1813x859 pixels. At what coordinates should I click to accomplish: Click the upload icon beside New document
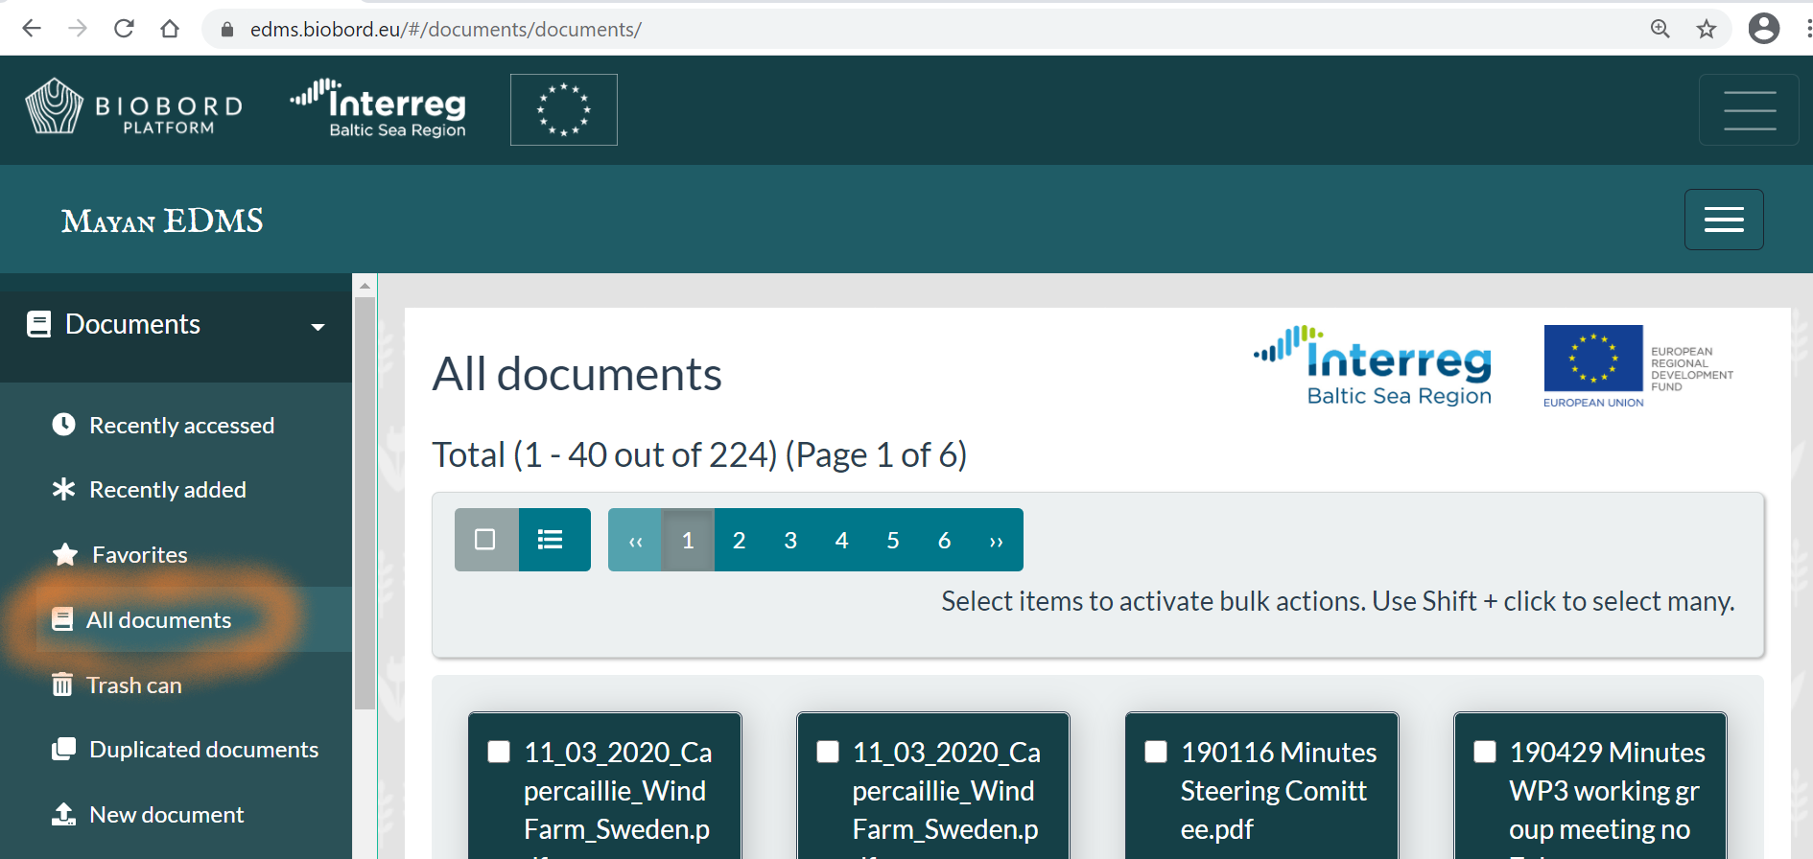tap(63, 814)
